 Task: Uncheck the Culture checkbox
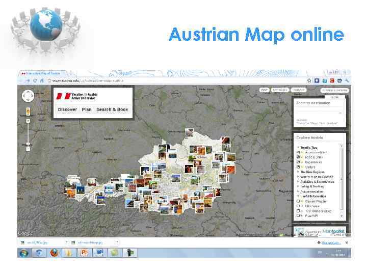tap(298, 167)
